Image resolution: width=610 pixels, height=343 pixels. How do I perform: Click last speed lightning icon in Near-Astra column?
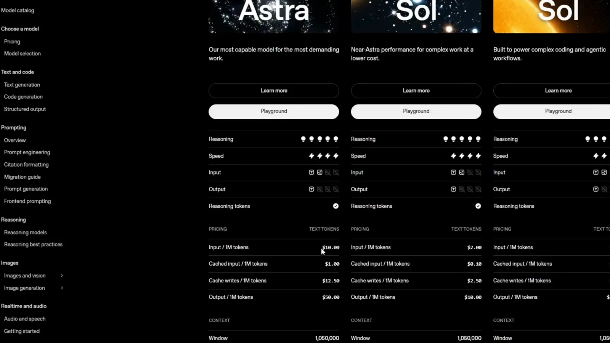click(x=478, y=156)
